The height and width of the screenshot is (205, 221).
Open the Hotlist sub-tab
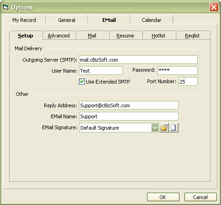coord(158,36)
